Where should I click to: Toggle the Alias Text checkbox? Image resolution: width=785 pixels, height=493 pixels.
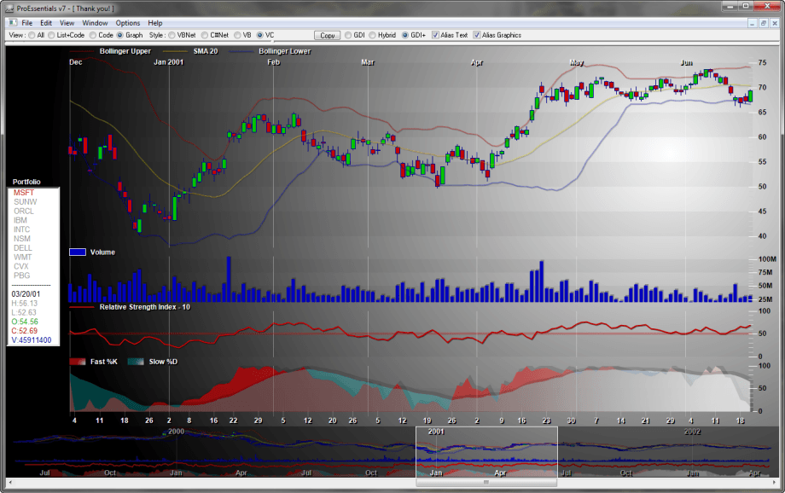click(x=436, y=36)
